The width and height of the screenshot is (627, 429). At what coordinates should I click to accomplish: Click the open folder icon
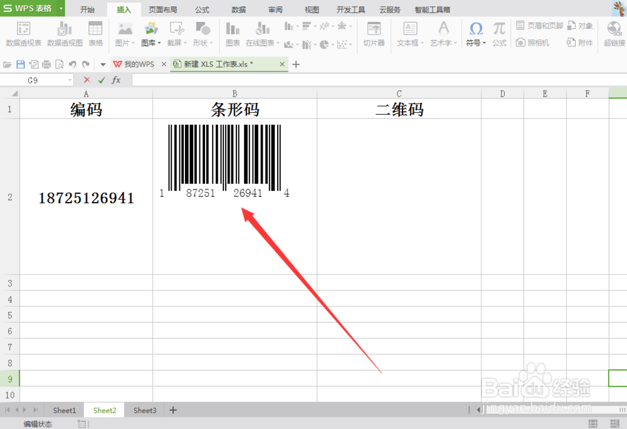point(7,65)
